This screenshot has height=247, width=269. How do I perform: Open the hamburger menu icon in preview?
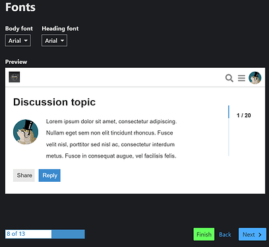click(241, 78)
